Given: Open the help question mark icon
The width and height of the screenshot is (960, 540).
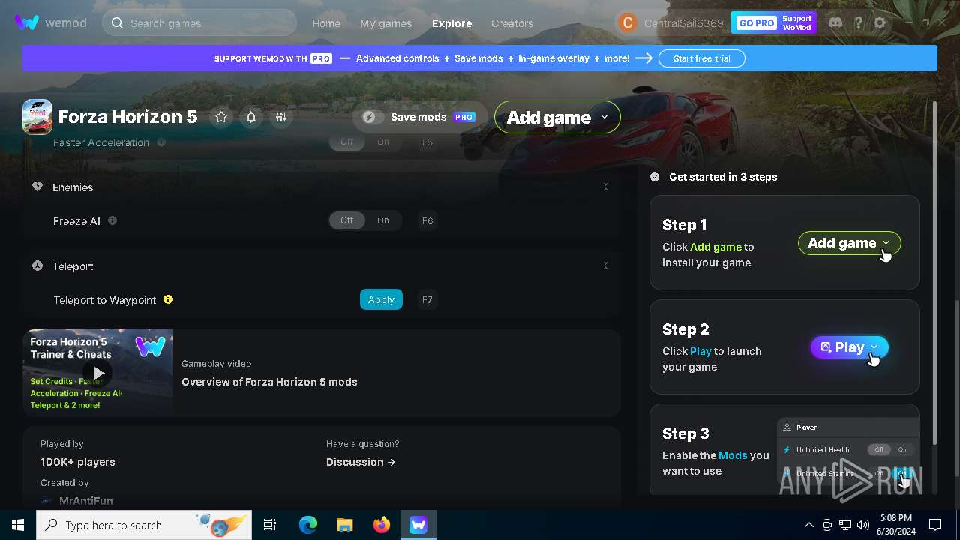Looking at the screenshot, I should [858, 22].
